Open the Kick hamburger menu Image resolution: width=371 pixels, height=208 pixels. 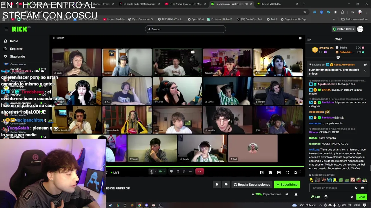pyautogui.click(x=6, y=29)
